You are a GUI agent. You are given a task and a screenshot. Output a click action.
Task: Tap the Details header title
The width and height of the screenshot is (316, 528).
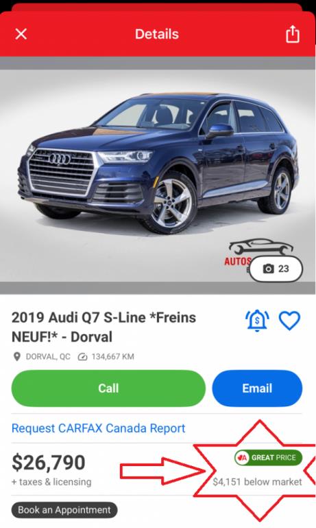click(x=157, y=34)
